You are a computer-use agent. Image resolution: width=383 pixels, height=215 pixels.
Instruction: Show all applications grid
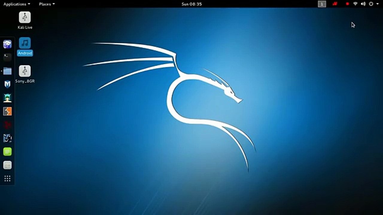tap(7, 179)
